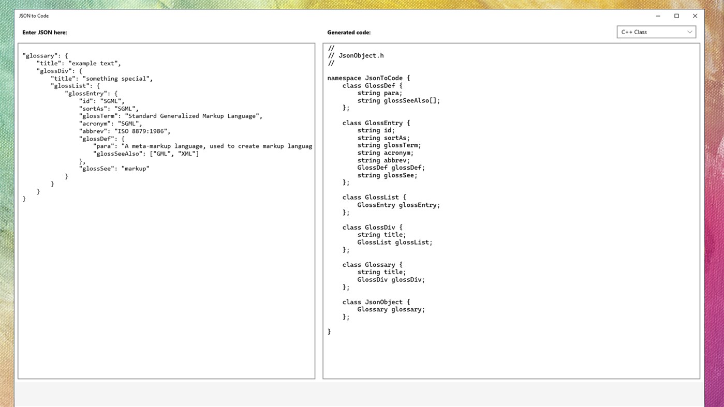Click the string id; line
This screenshot has width=724, height=407.
[x=376, y=130]
